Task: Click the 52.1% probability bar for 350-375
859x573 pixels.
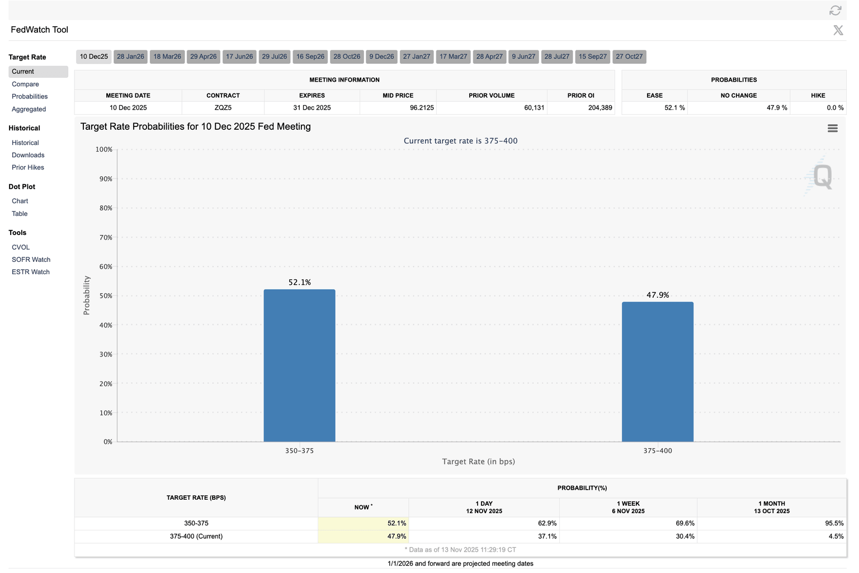Action: (x=299, y=364)
